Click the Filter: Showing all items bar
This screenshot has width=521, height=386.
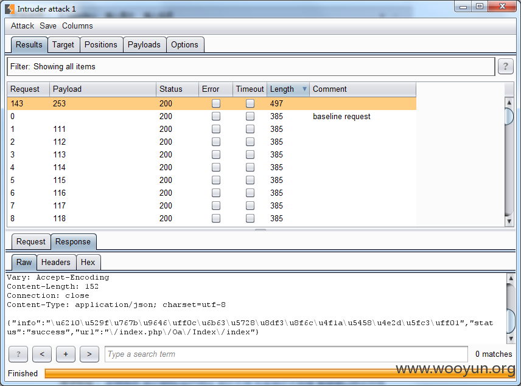(251, 67)
